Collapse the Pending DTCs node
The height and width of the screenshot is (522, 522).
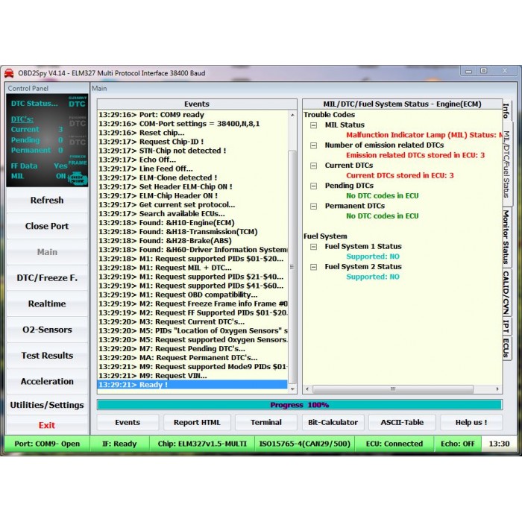point(314,186)
